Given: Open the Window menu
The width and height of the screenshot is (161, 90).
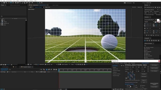Looking at the screenshot, I should [31, 1].
